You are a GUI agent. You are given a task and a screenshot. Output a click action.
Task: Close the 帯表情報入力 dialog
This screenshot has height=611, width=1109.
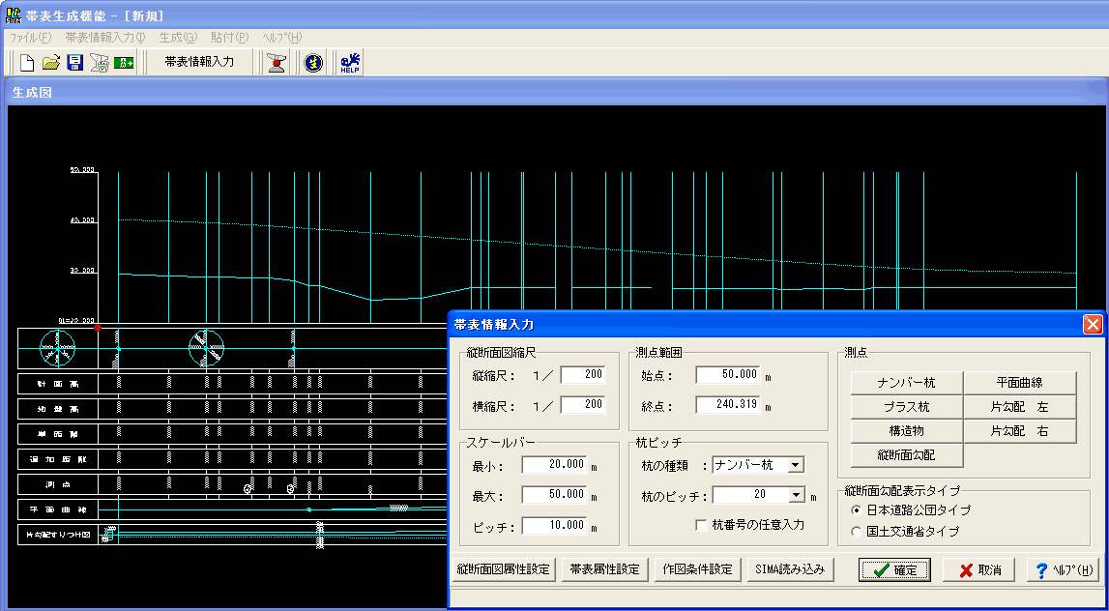coord(1092,325)
